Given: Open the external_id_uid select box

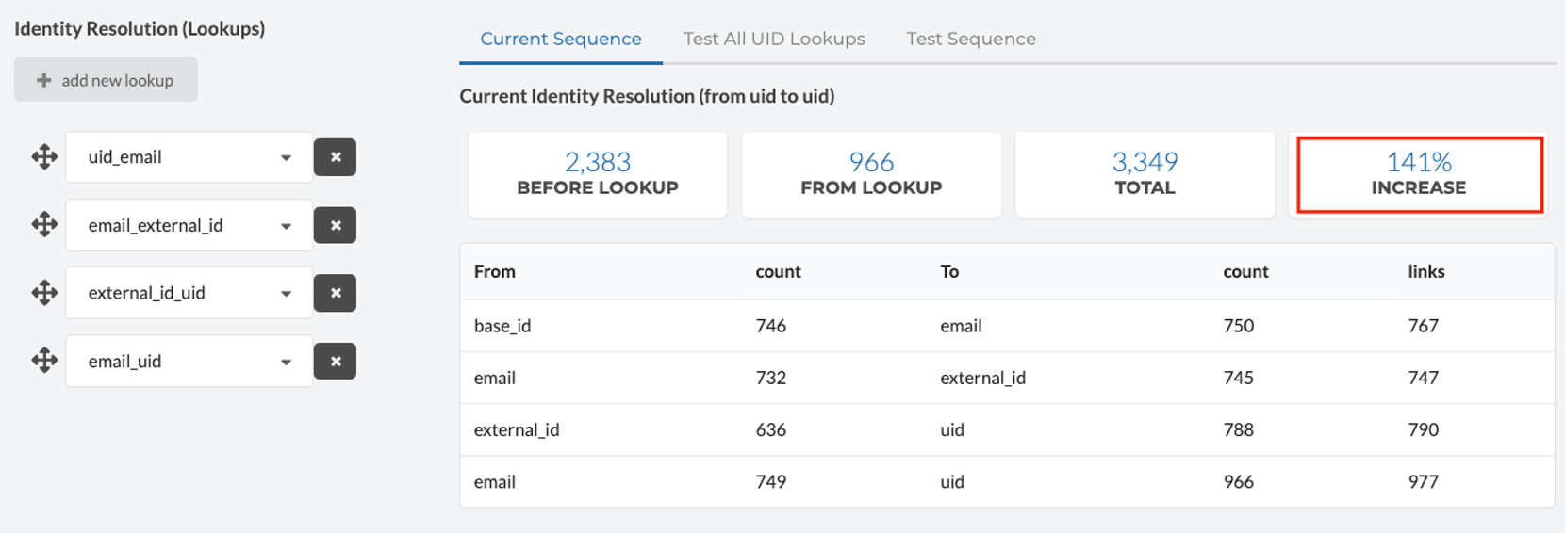Looking at the screenshot, I should coord(189,293).
